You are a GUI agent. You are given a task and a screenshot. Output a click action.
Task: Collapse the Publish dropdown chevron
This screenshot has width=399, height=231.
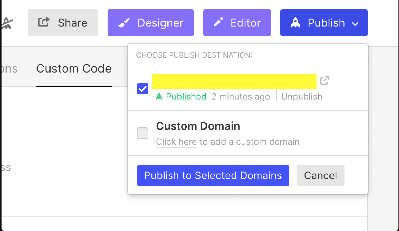pos(355,24)
